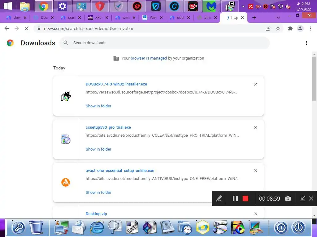The image size is (317, 237).
Task: Open the Windows Start menu
Action: 8,6
